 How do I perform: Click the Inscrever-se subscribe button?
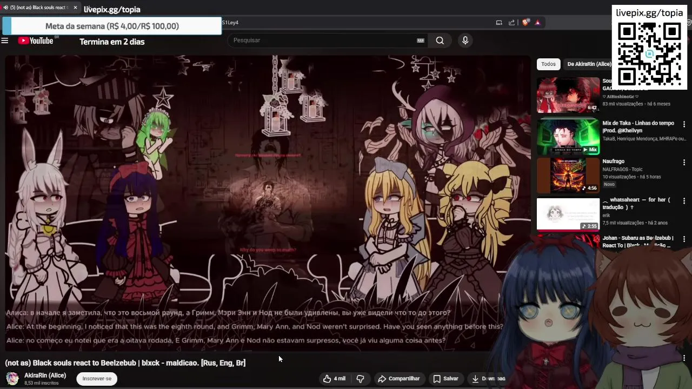click(x=97, y=379)
